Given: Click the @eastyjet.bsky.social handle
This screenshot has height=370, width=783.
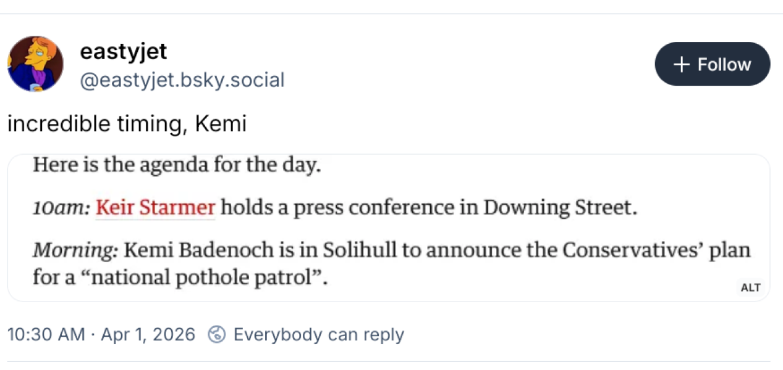Looking at the screenshot, I should 182,80.
